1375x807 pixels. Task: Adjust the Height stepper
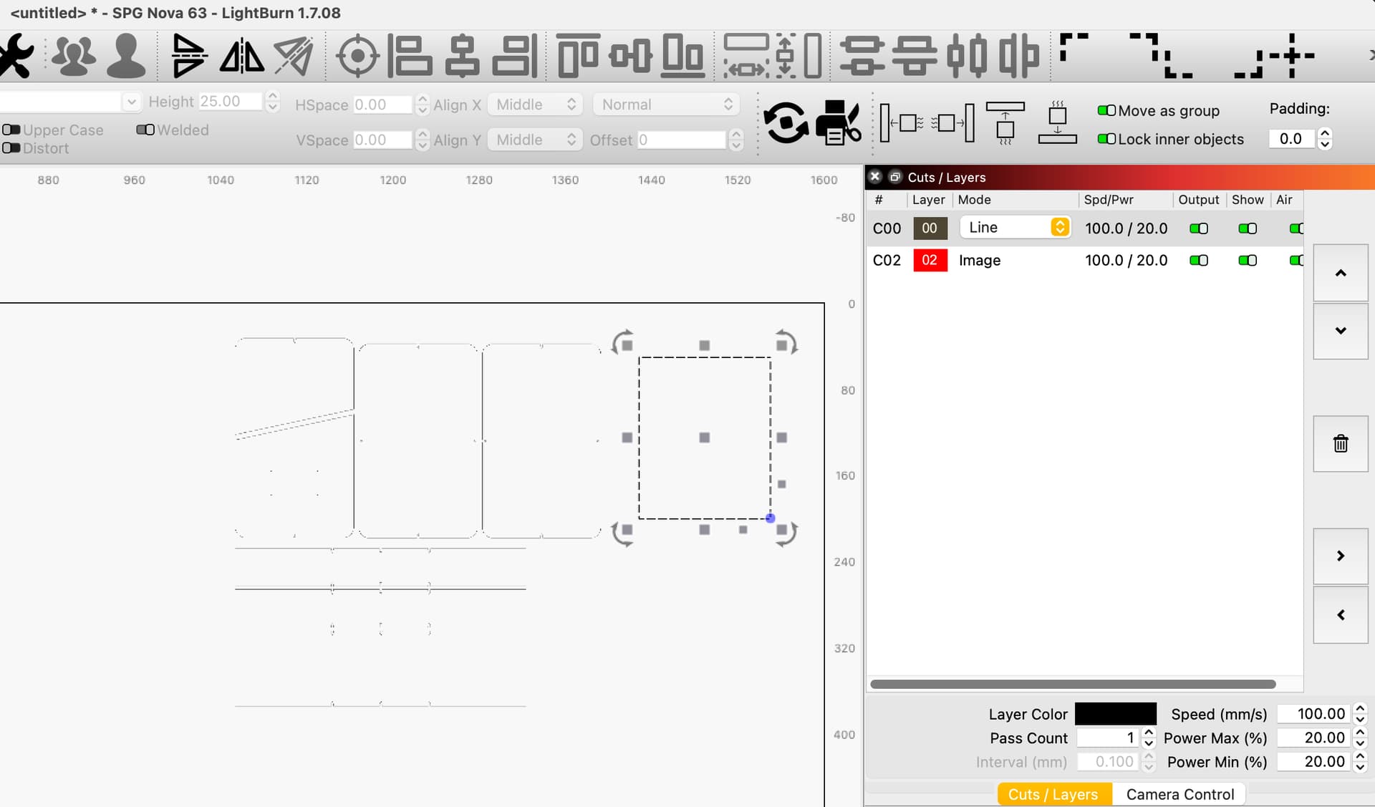point(272,102)
